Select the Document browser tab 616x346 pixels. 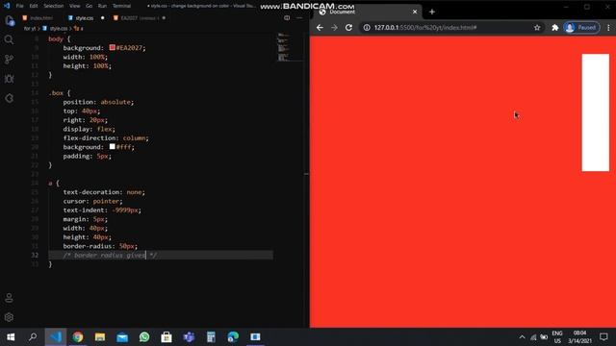(x=368, y=12)
